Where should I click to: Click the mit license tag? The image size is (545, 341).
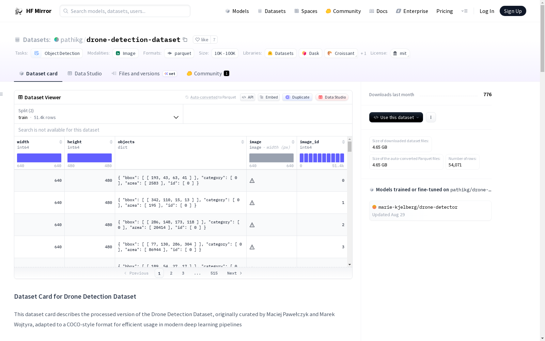400,53
